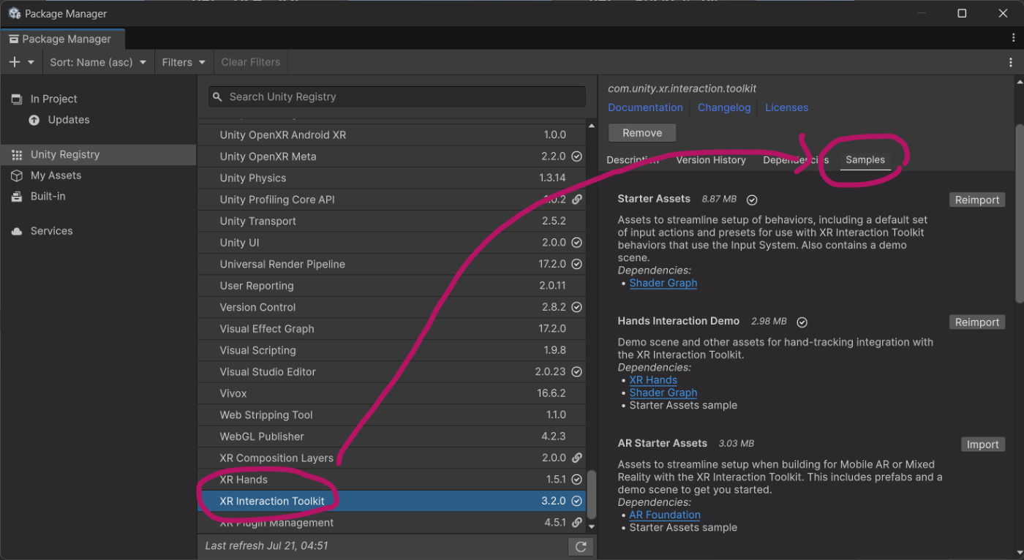Click the Package Manager window tab
The height and width of the screenshot is (560, 1024).
tap(63, 39)
